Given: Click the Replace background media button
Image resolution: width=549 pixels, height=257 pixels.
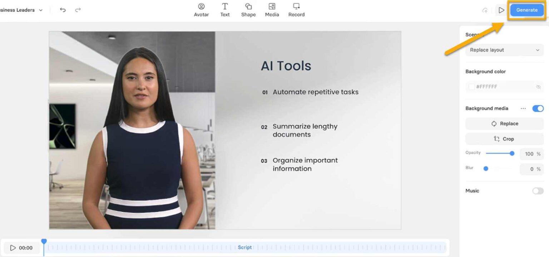Looking at the screenshot, I should pos(504,124).
